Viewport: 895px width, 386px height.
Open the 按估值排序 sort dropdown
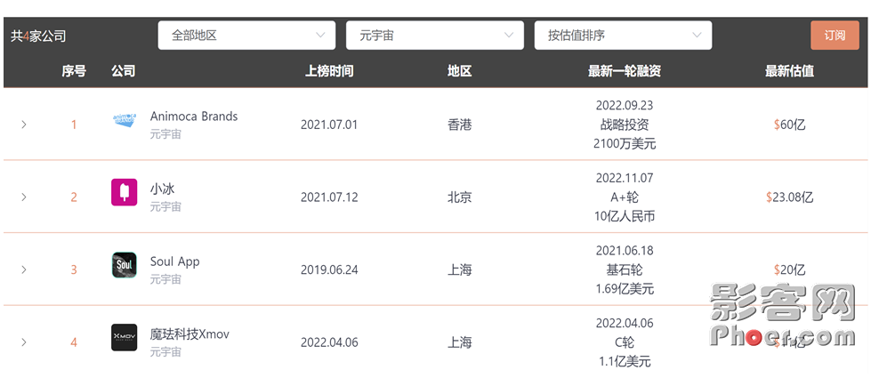(x=623, y=36)
